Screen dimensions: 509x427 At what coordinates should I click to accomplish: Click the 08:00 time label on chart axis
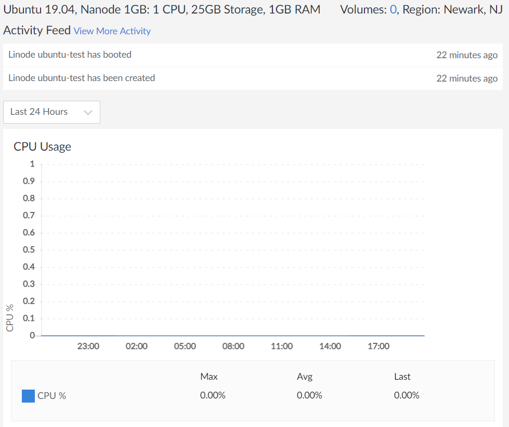233,346
